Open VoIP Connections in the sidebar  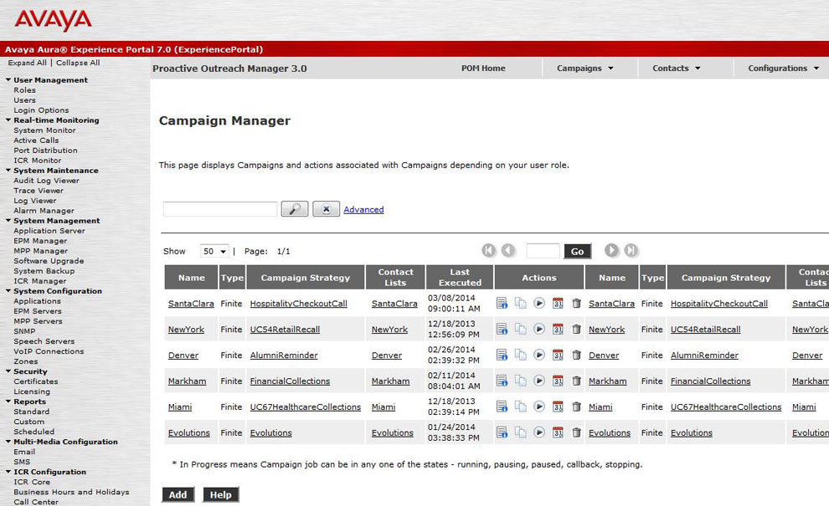[49, 350]
